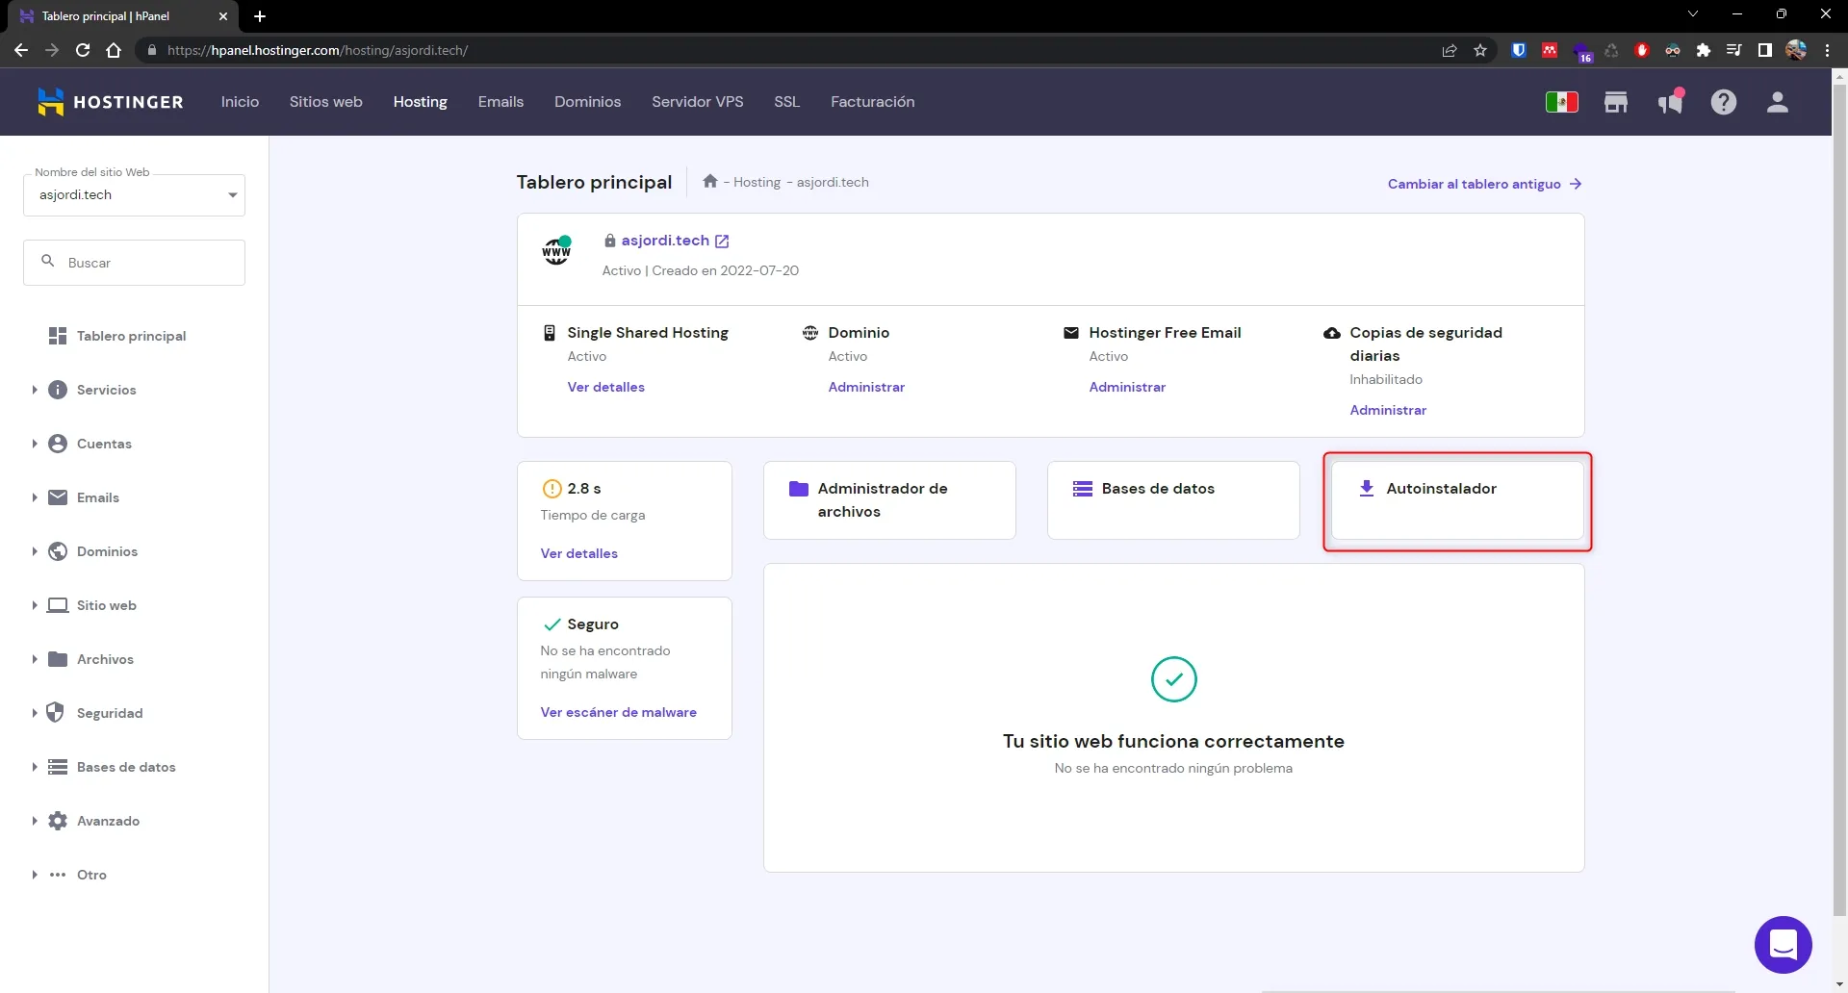Open Dominios in the top menu
The width and height of the screenshot is (1848, 993).
click(587, 102)
